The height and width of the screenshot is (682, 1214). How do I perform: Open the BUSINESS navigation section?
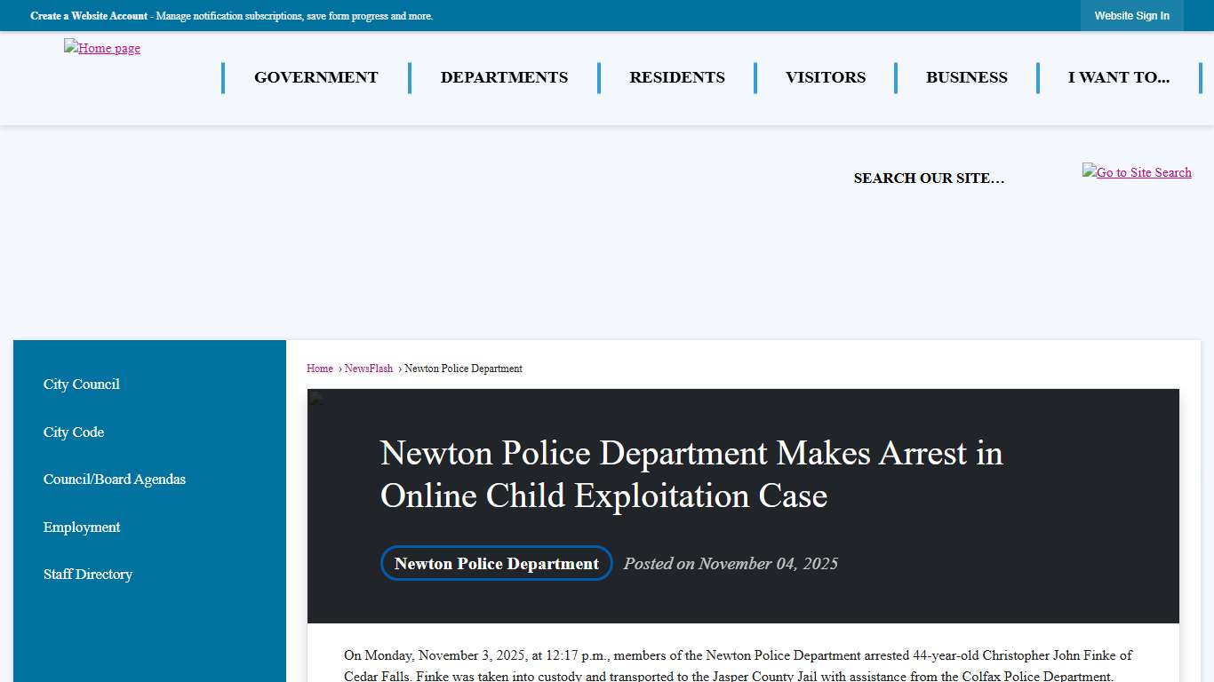pos(967,77)
